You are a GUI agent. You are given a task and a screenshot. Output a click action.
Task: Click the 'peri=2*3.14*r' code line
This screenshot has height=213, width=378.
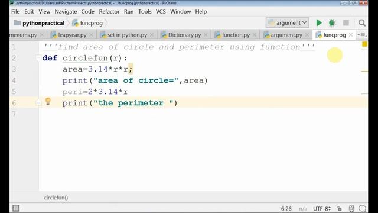(x=95, y=92)
